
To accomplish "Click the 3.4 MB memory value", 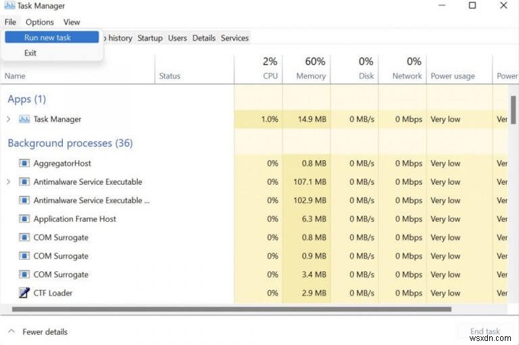I will pos(314,275).
